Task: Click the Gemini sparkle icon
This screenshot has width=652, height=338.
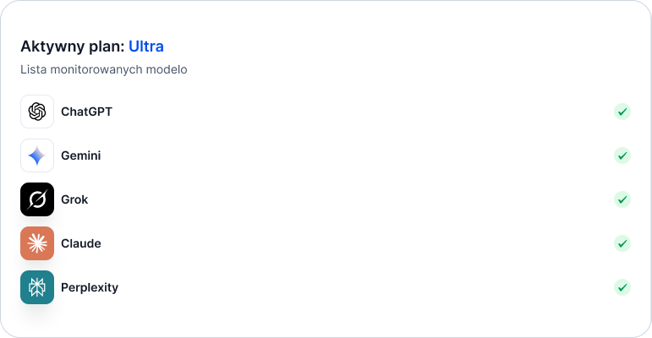Action: coord(37,155)
